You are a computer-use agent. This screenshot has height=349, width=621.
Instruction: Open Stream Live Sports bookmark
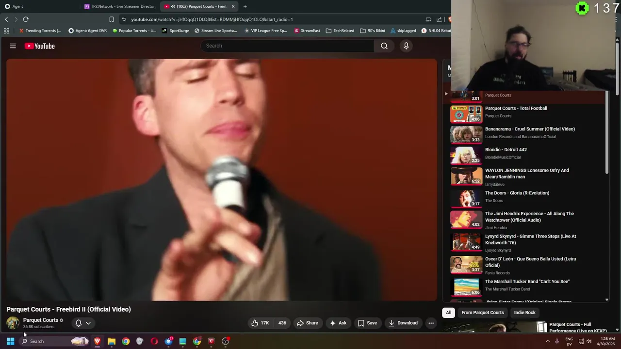point(216,31)
